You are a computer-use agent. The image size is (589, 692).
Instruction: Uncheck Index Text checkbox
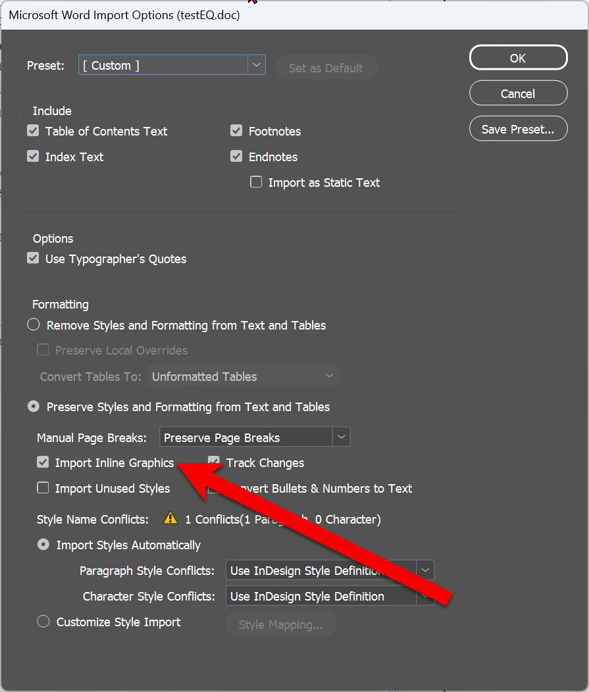click(33, 157)
